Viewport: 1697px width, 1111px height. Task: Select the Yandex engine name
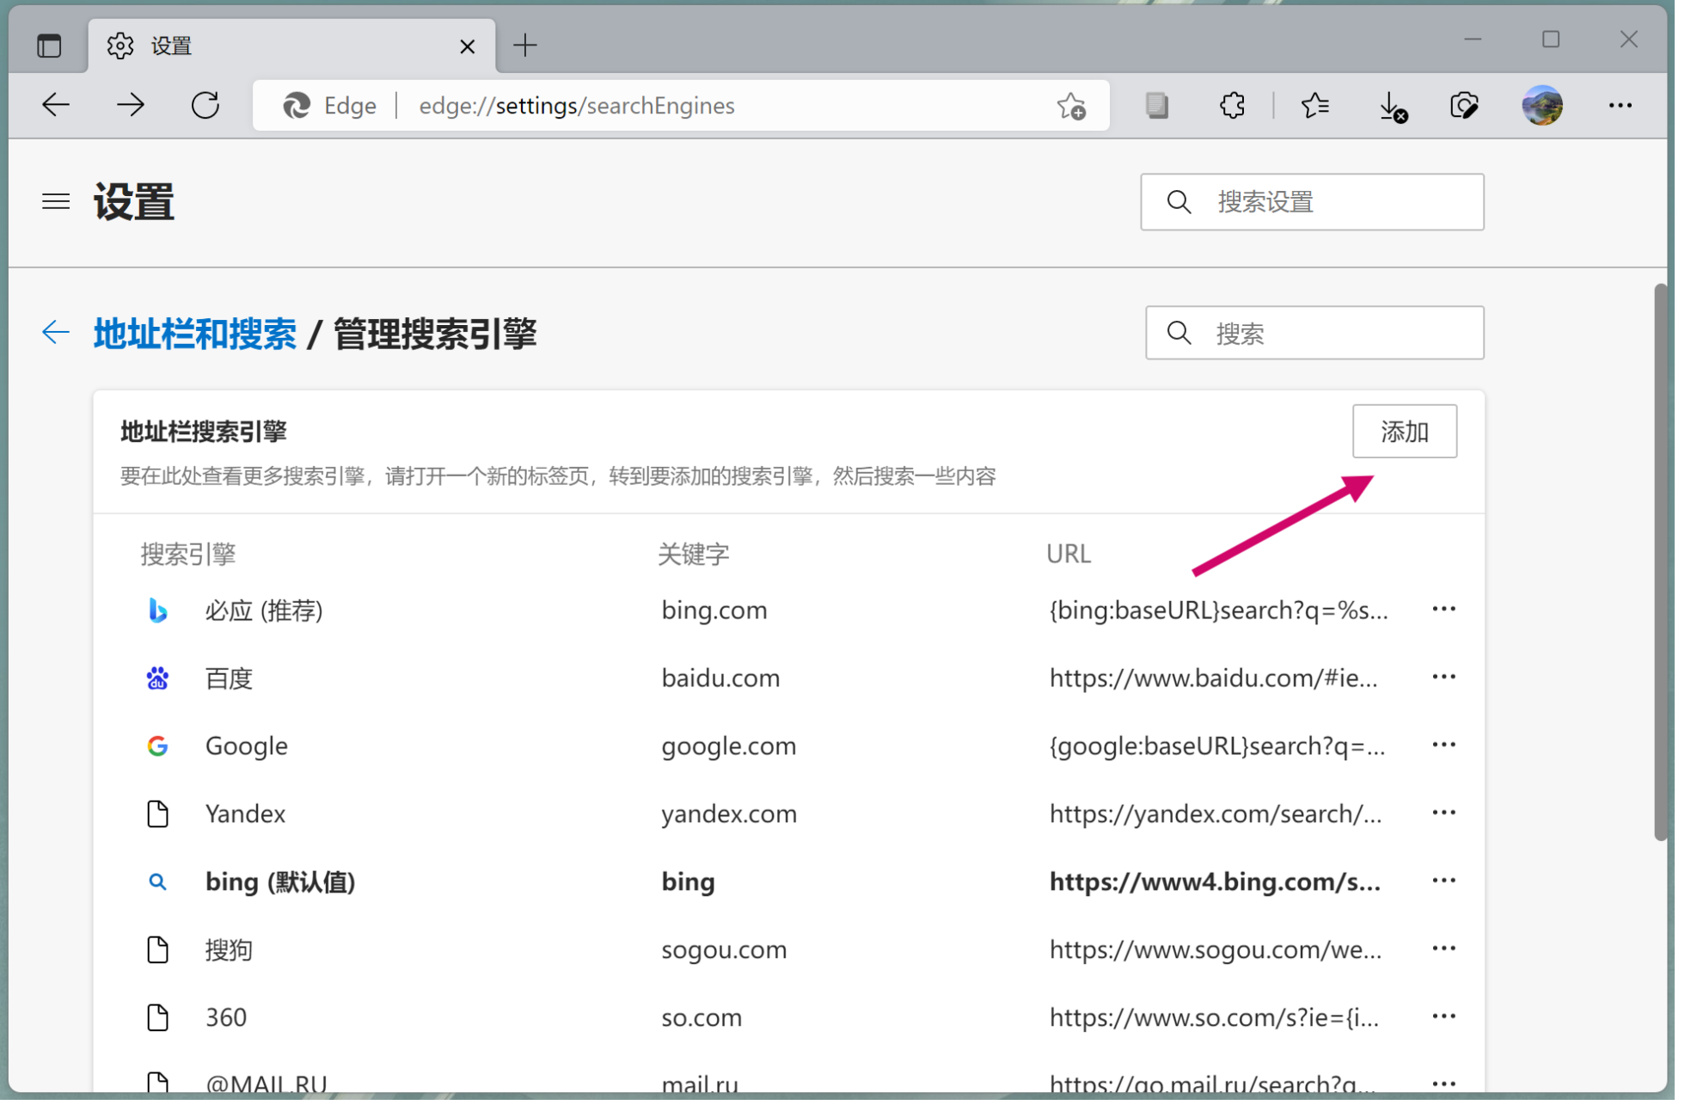(245, 813)
